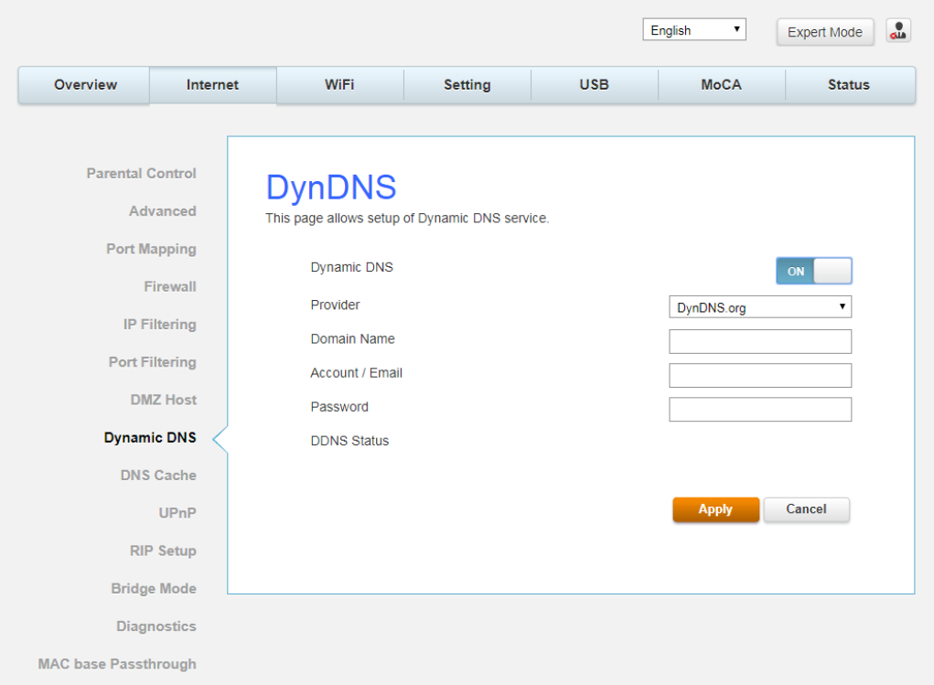
Task: Go to UPnP settings
Action: pos(177,513)
